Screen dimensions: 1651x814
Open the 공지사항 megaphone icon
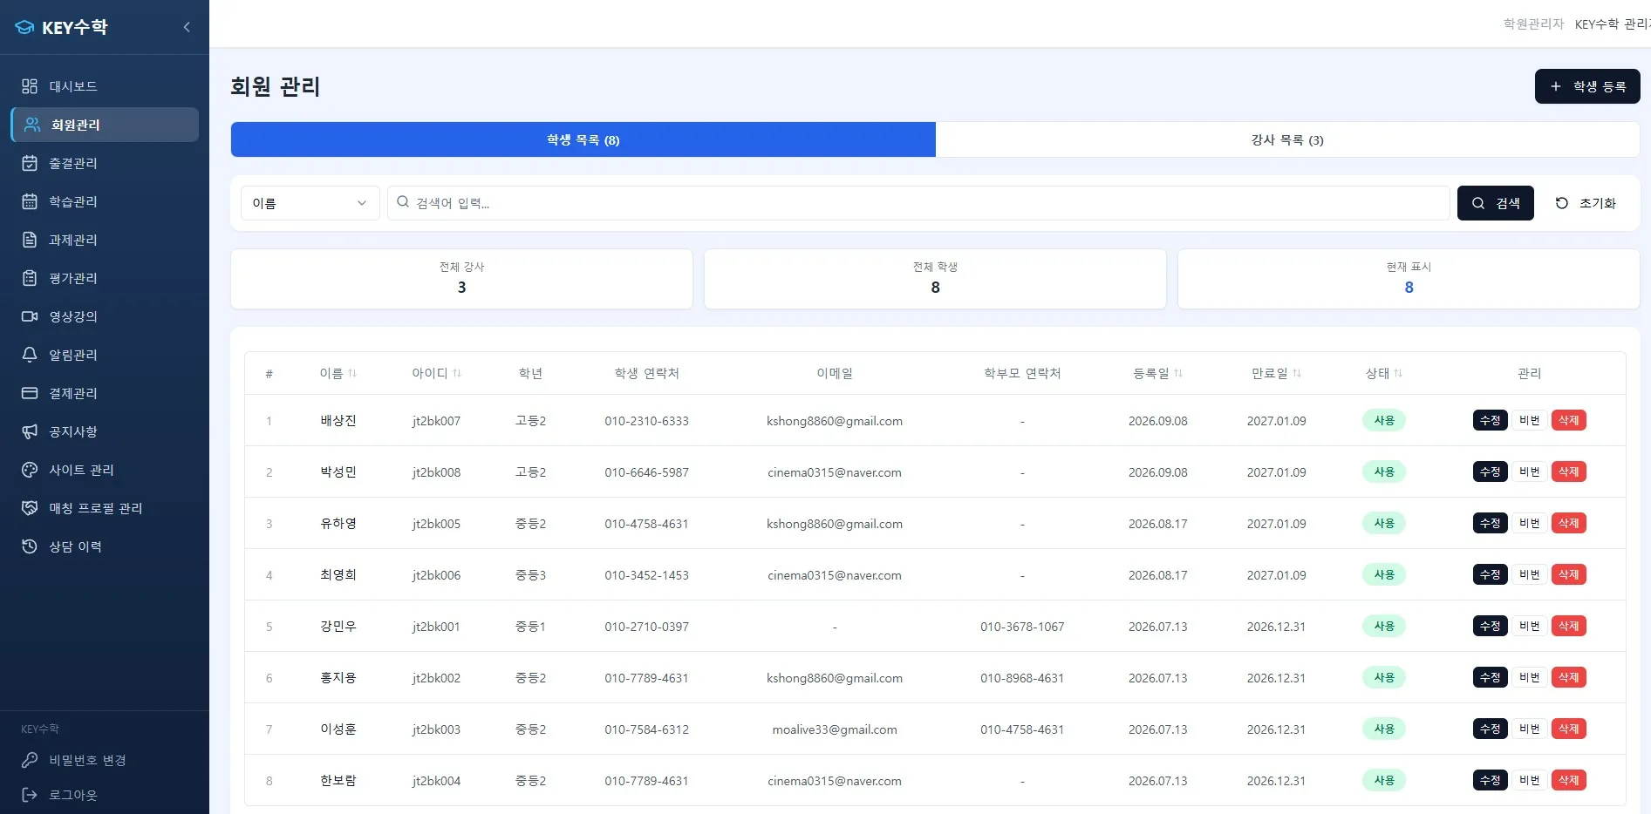tap(30, 431)
